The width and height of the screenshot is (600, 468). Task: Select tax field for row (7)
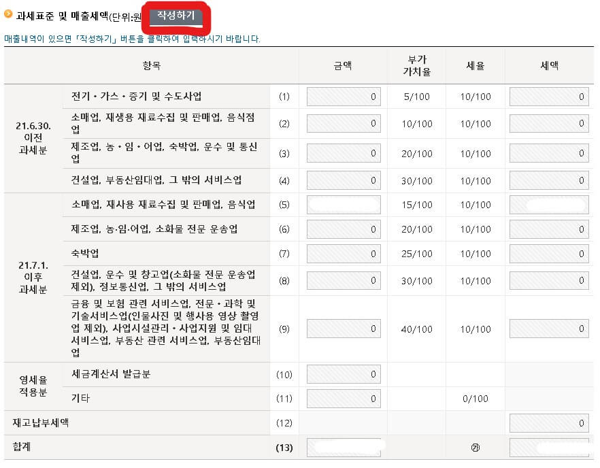pos(549,254)
